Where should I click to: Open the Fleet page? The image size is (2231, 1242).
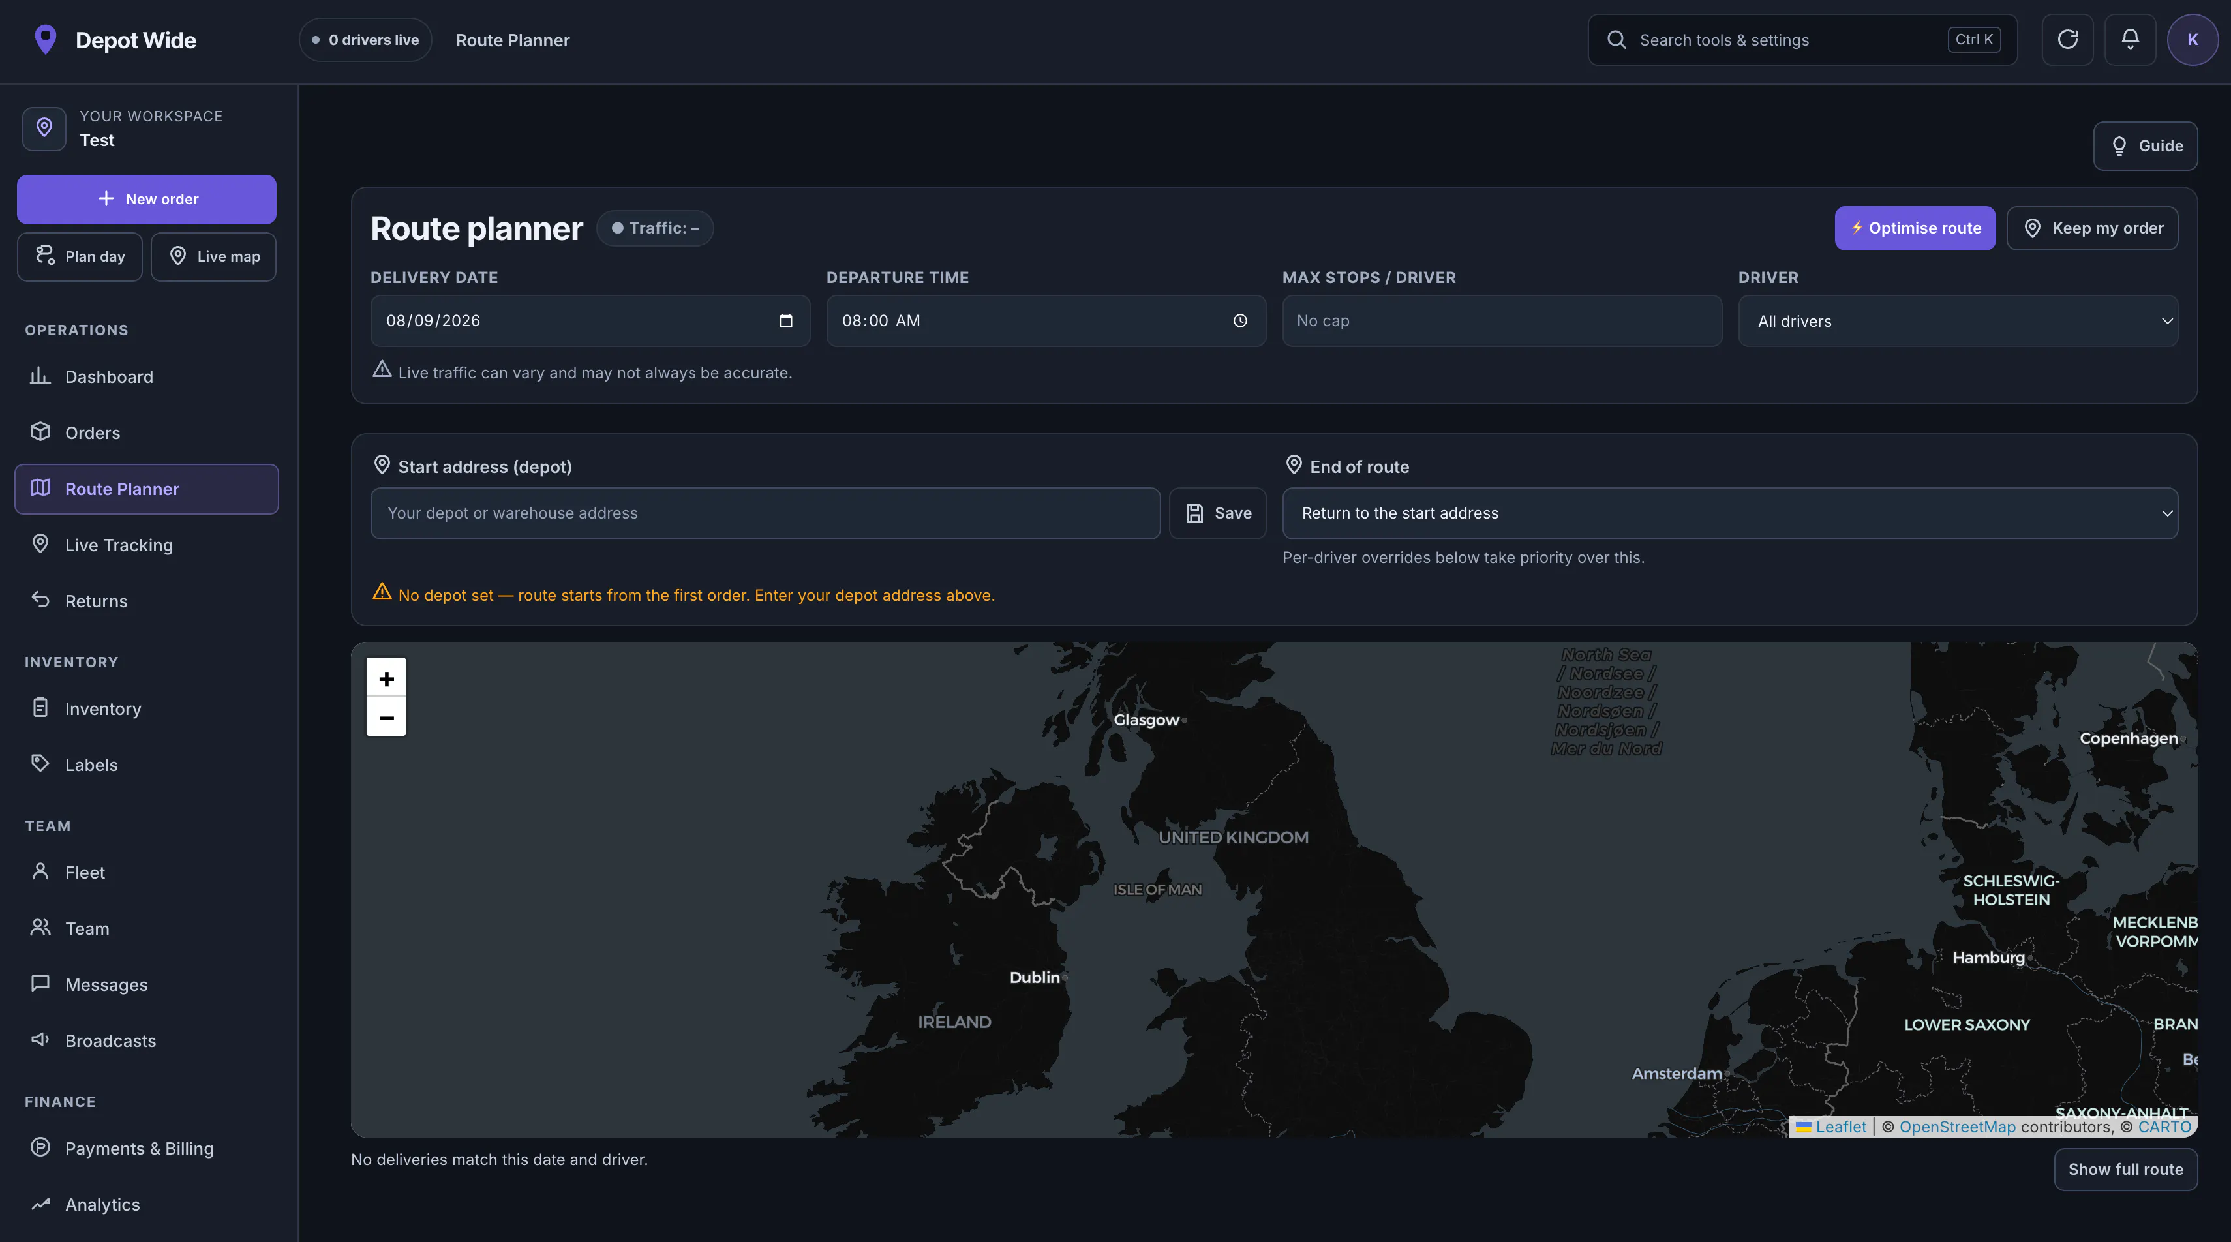[146, 873]
